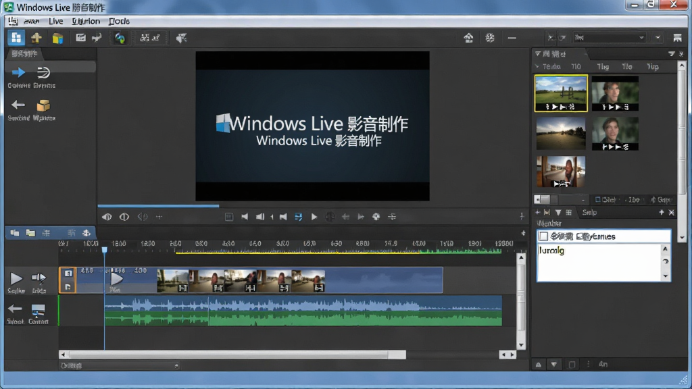The width and height of the screenshot is (692, 389).
Task: Click the monitor icon beside the audio track
Action: [x=39, y=309]
